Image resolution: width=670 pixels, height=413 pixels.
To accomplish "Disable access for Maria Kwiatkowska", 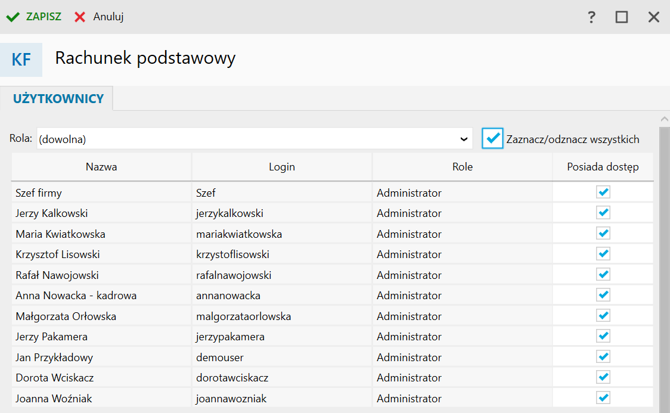I will 603,234.
